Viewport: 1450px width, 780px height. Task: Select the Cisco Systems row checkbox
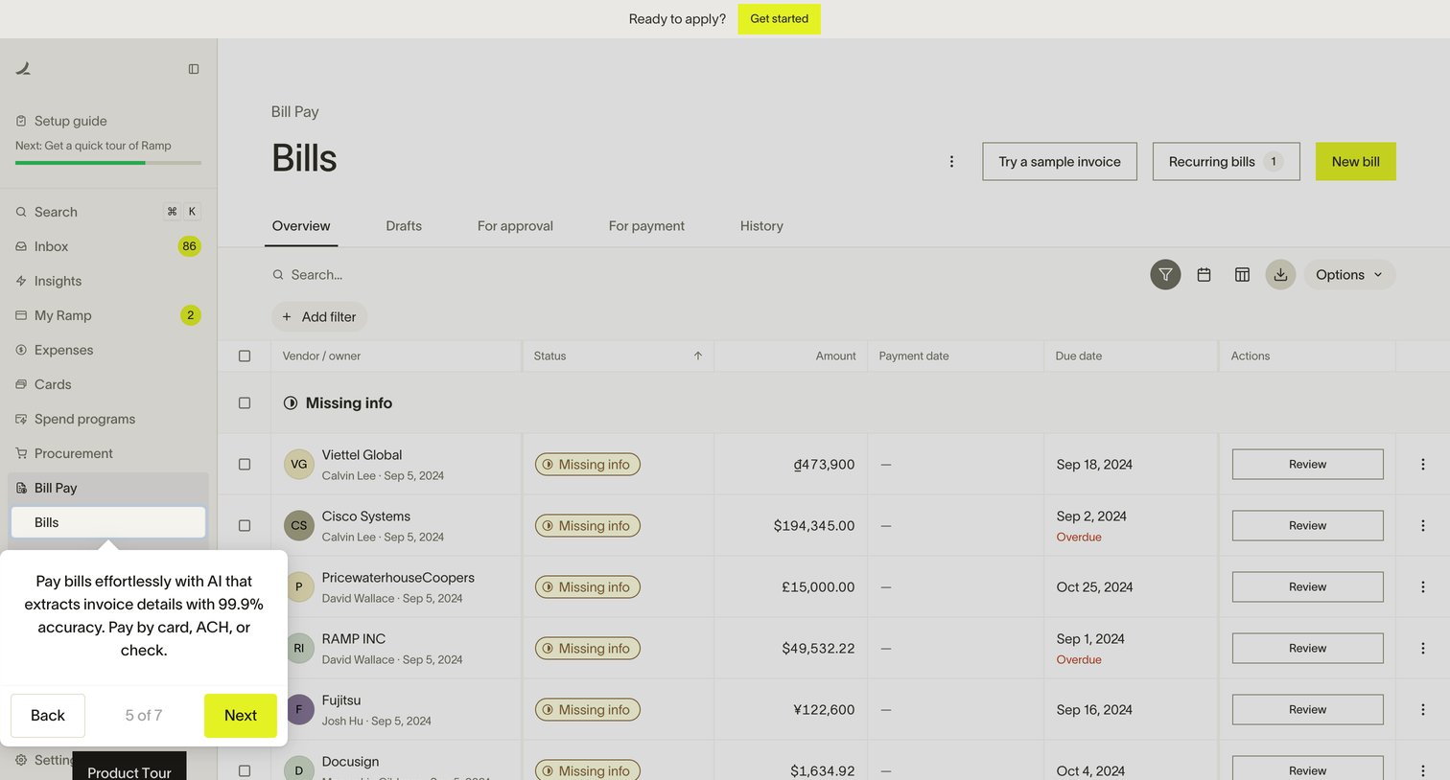pos(245,526)
